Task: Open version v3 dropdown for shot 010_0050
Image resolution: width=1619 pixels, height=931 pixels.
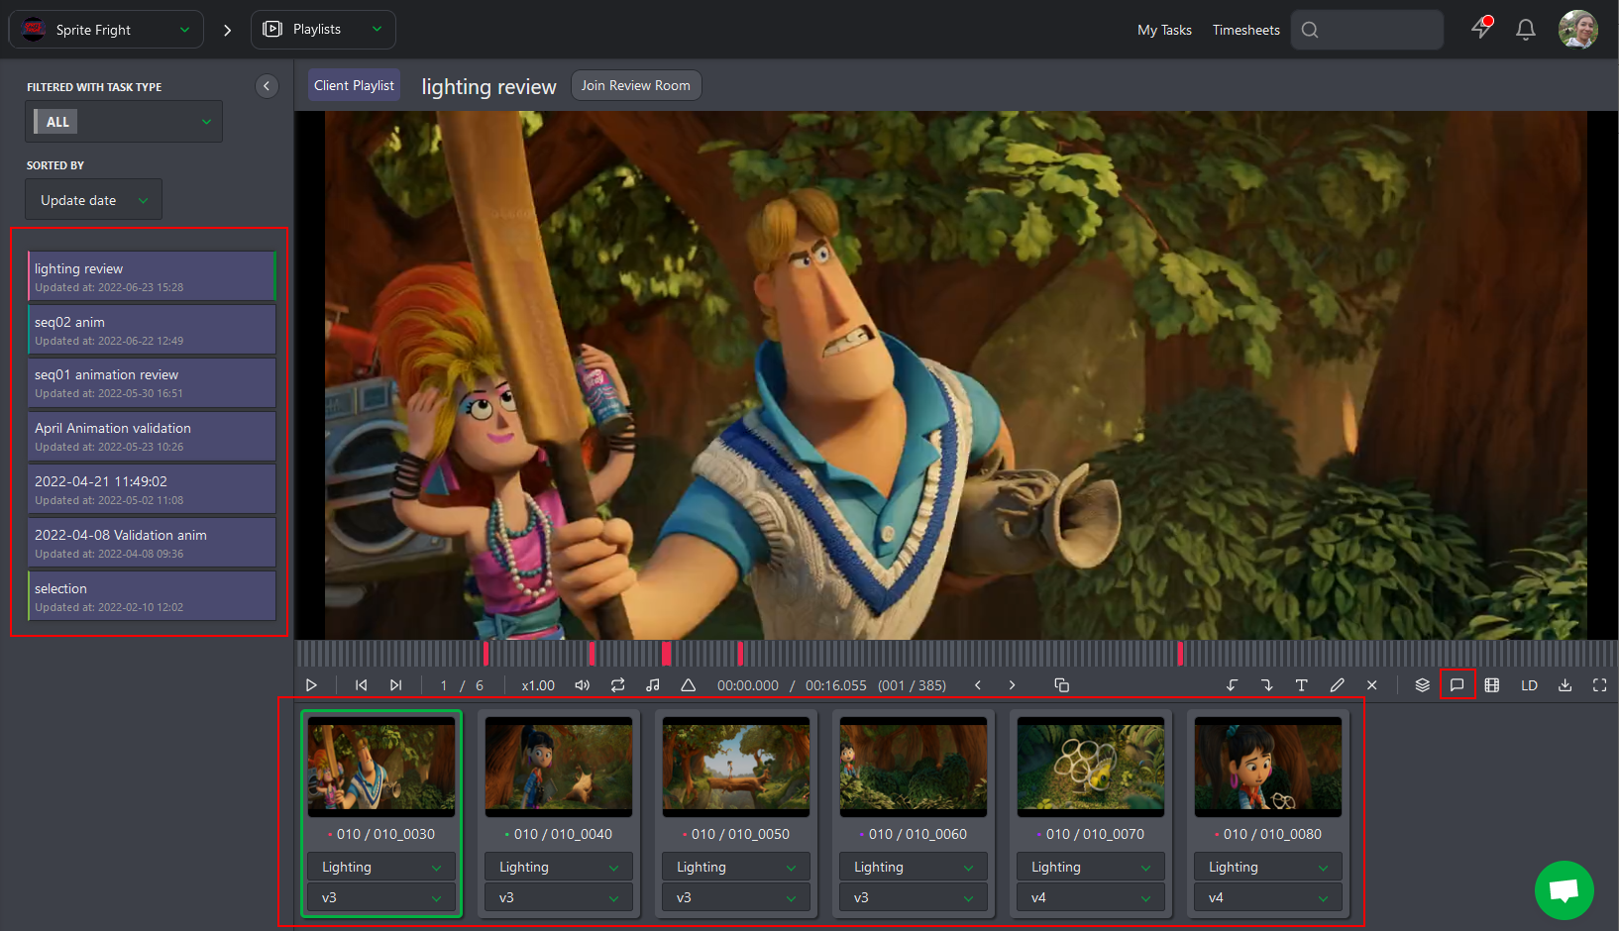Action: [x=736, y=897]
